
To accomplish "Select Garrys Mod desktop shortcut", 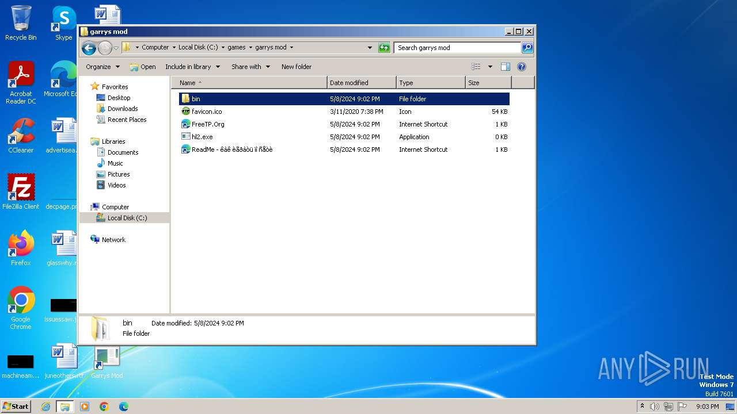I will pos(107,362).
